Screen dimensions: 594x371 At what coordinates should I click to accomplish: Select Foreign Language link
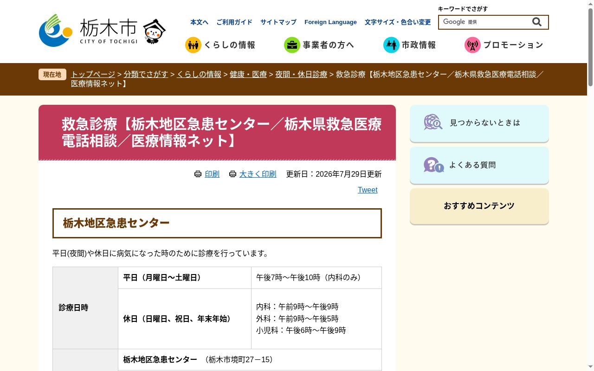330,22
